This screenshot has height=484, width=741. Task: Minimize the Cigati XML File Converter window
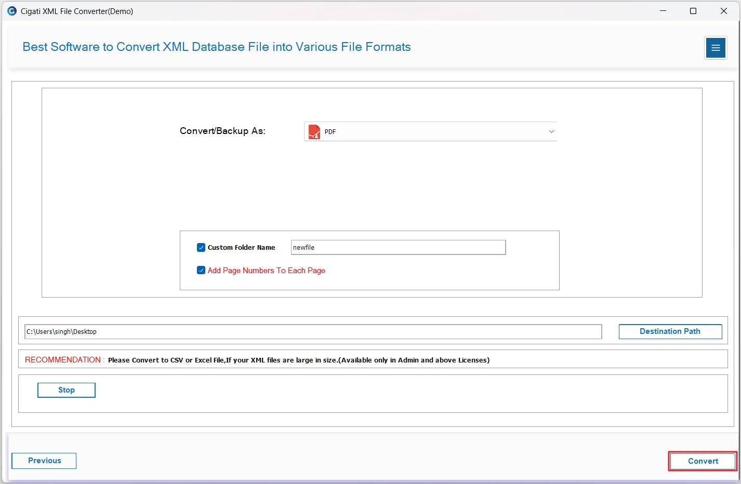(x=663, y=11)
